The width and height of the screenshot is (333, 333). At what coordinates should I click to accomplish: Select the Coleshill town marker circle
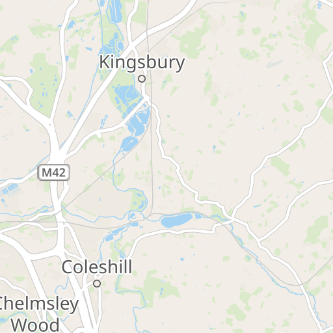97,284
